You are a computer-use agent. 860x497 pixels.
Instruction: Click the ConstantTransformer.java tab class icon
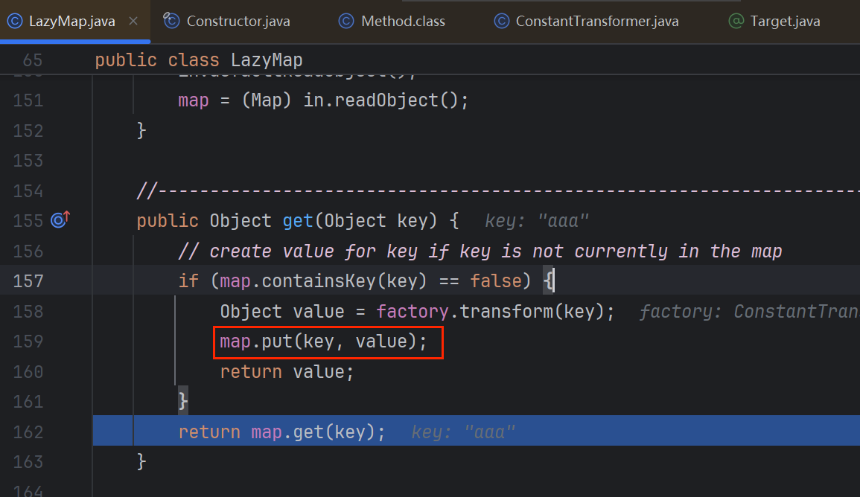501,21
